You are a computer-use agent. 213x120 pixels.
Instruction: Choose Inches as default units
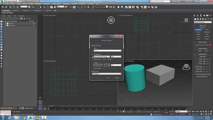[107, 59]
